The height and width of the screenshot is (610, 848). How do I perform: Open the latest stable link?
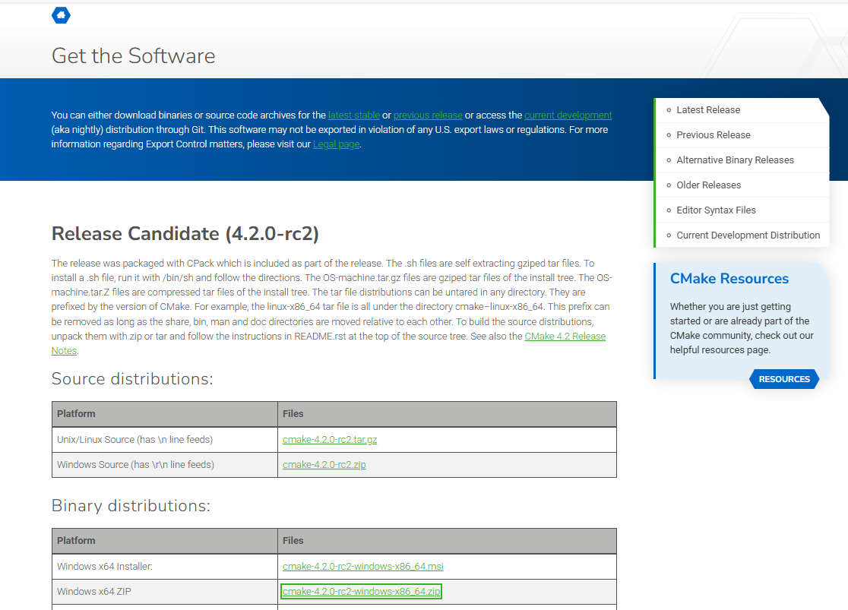click(353, 115)
